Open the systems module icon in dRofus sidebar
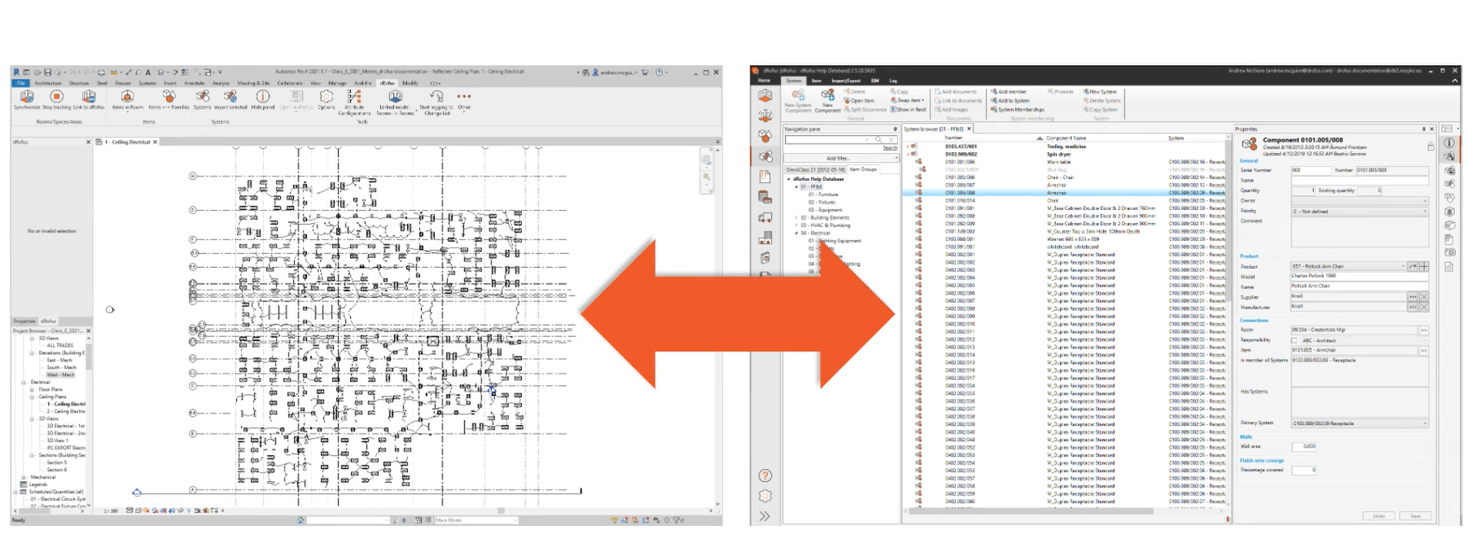The image size is (1468, 556). tap(765, 156)
